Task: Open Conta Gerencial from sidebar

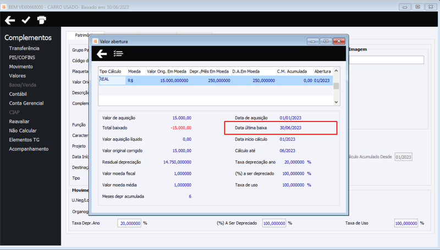Action: [26, 103]
